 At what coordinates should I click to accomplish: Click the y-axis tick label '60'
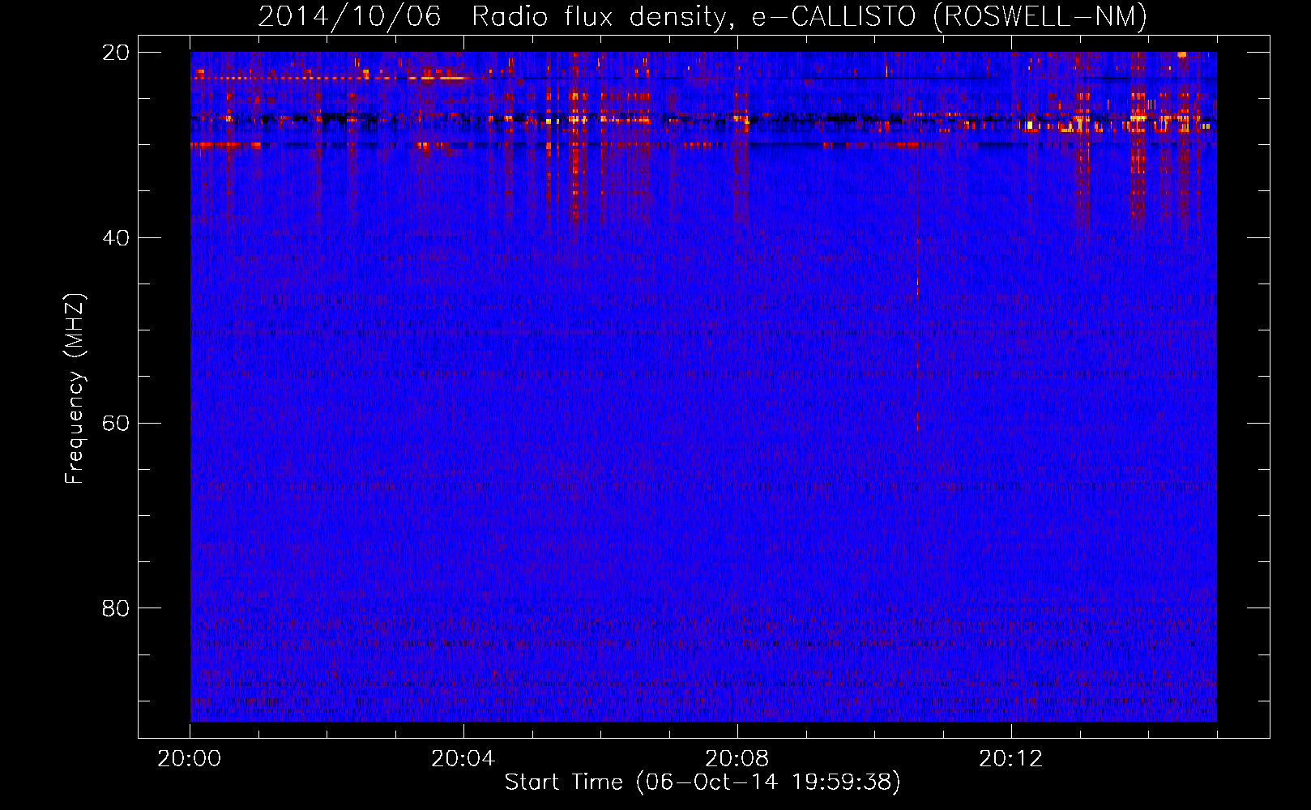tap(116, 423)
